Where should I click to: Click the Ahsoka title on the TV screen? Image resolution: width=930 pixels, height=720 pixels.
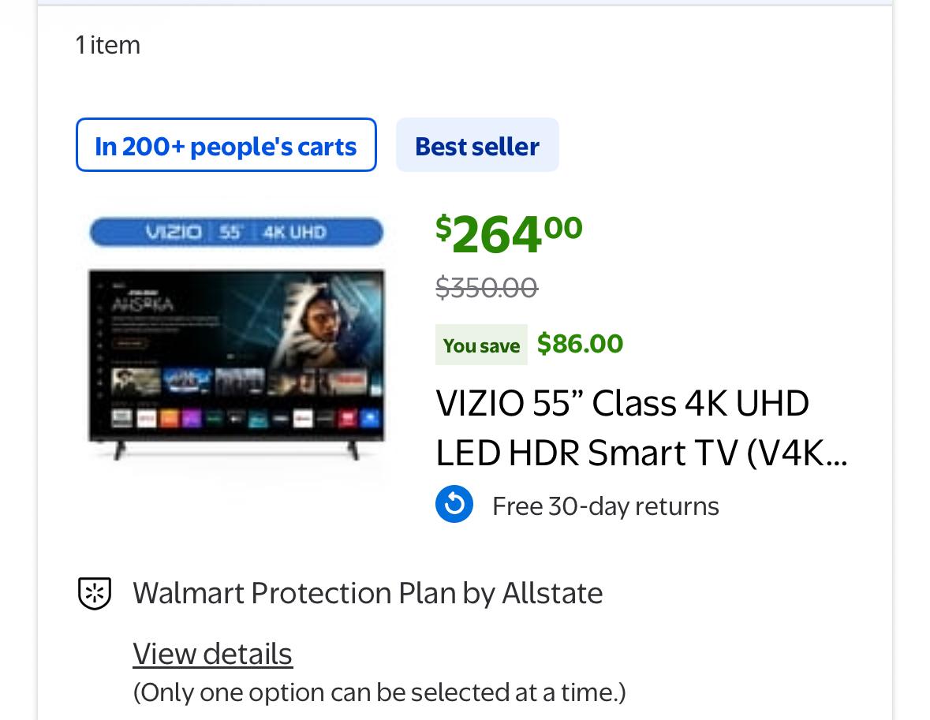pos(142,304)
